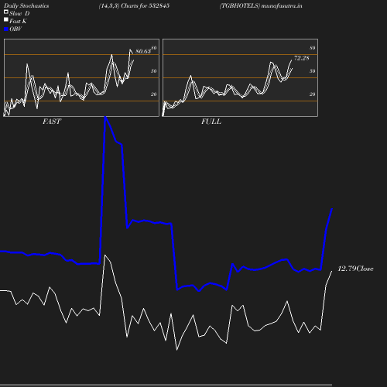Click the '12.79Close' price label
This screenshot has height=387, width=387.
click(x=355, y=269)
